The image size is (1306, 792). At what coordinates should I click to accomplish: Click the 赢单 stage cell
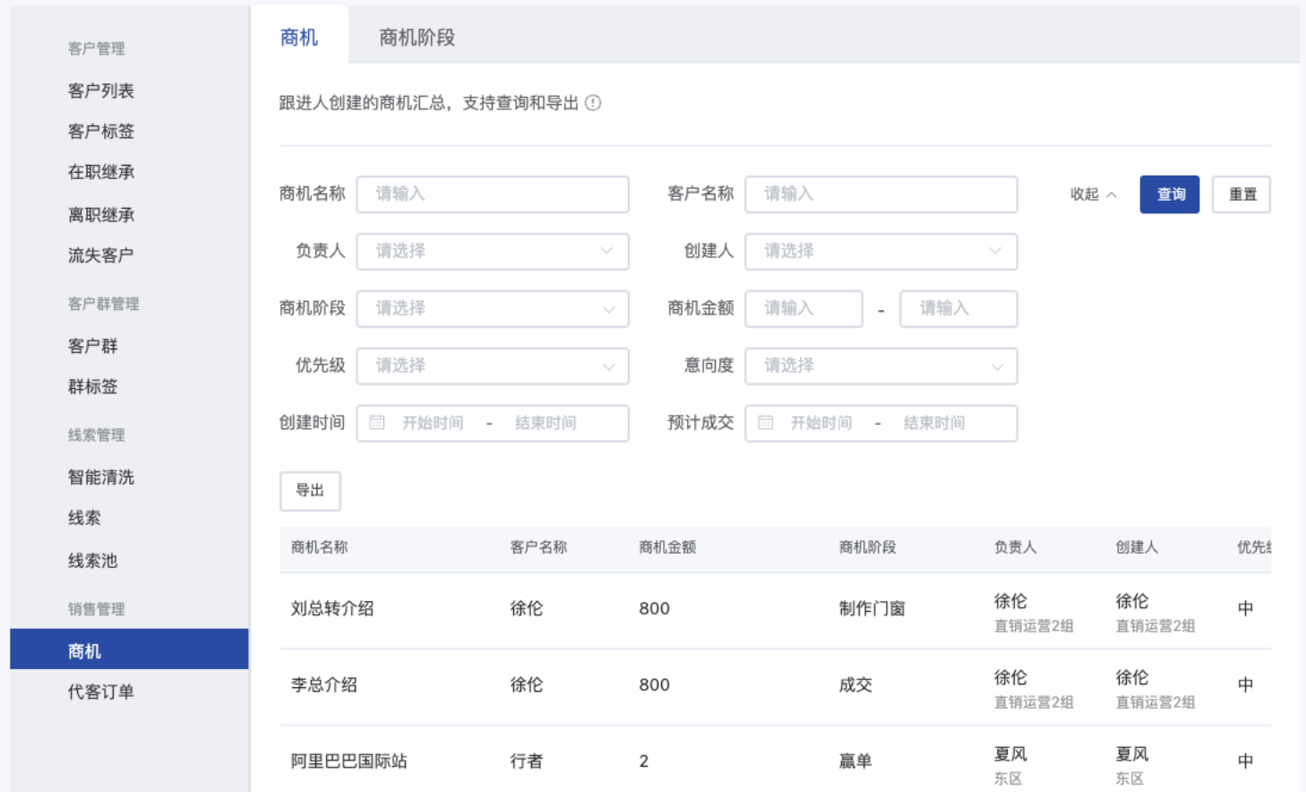pyautogui.click(x=855, y=761)
